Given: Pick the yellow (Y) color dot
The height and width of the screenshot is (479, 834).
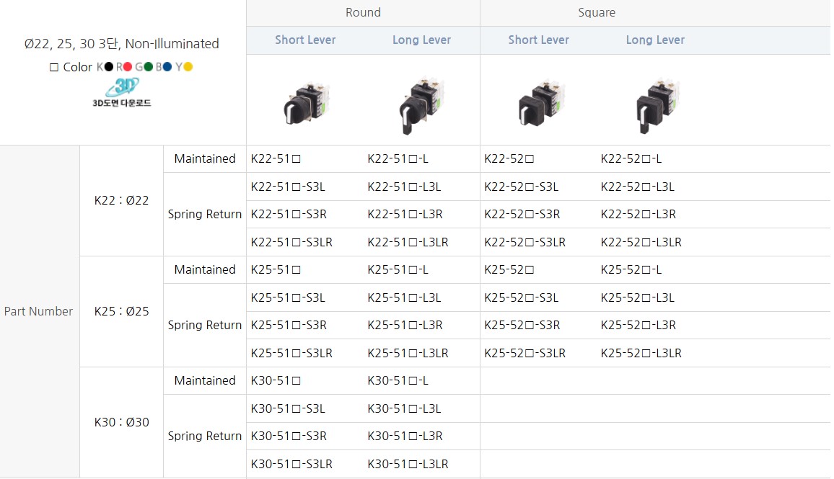Looking at the screenshot, I should pyautogui.click(x=188, y=67).
